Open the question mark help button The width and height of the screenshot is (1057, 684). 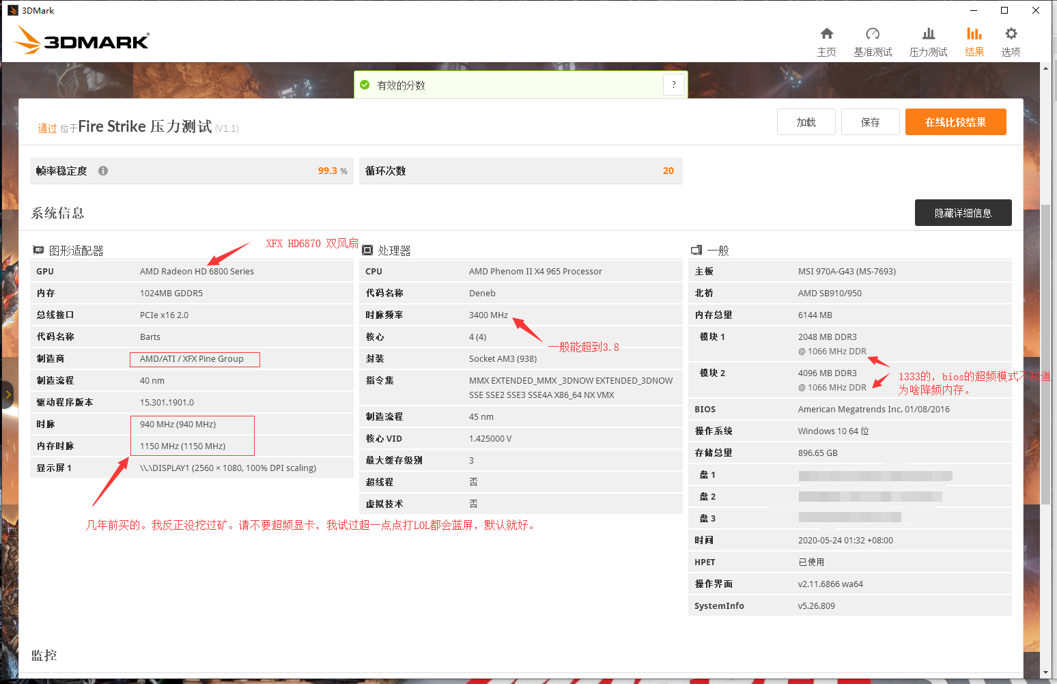pyautogui.click(x=674, y=85)
